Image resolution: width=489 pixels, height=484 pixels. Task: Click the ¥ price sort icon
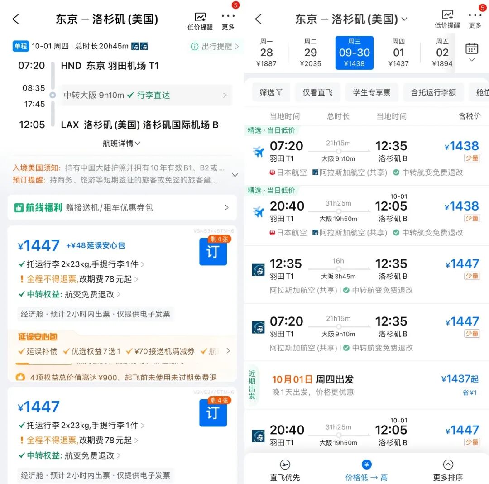click(x=367, y=464)
